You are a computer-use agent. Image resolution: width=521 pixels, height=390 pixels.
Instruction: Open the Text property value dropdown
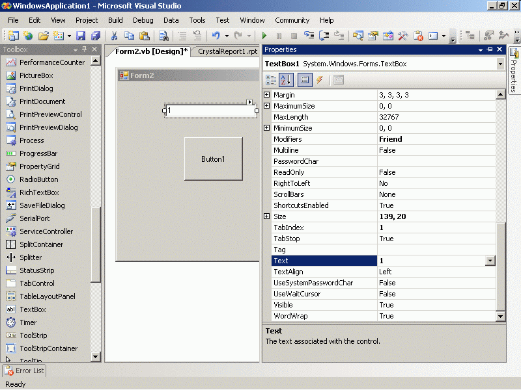[x=490, y=261]
